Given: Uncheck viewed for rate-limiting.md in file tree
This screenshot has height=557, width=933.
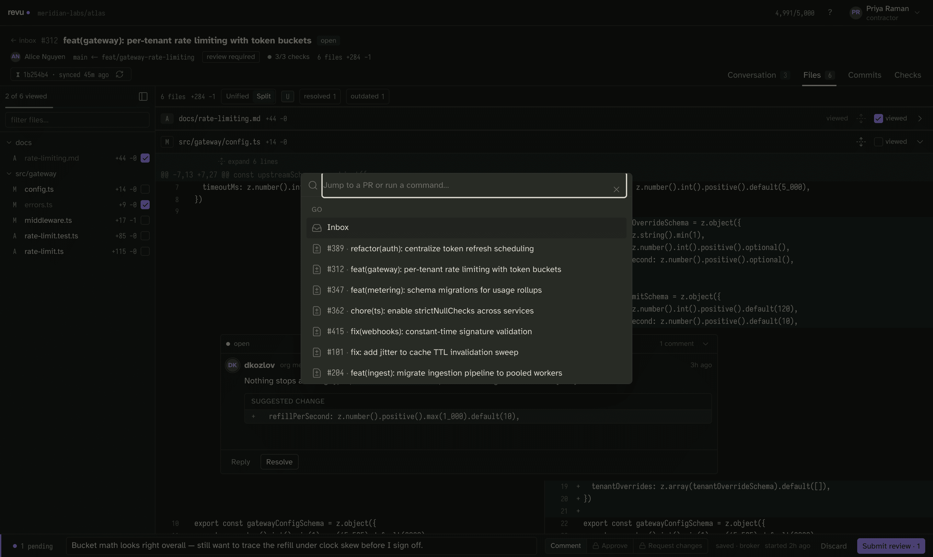Looking at the screenshot, I should [145, 158].
